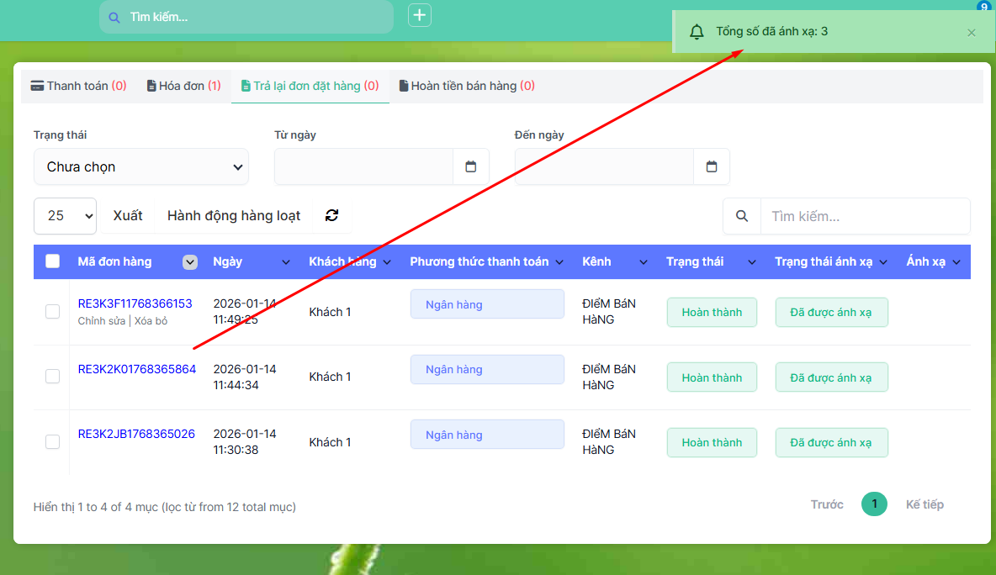Expand the Mã đơn hàng column dropdown arrow
The height and width of the screenshot is (575, 996).
(x=190, y=262)
